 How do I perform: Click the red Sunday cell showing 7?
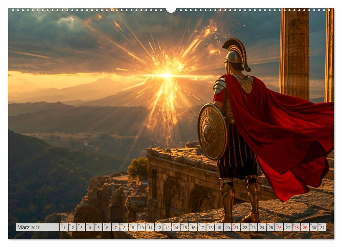(x=116, y=228)
